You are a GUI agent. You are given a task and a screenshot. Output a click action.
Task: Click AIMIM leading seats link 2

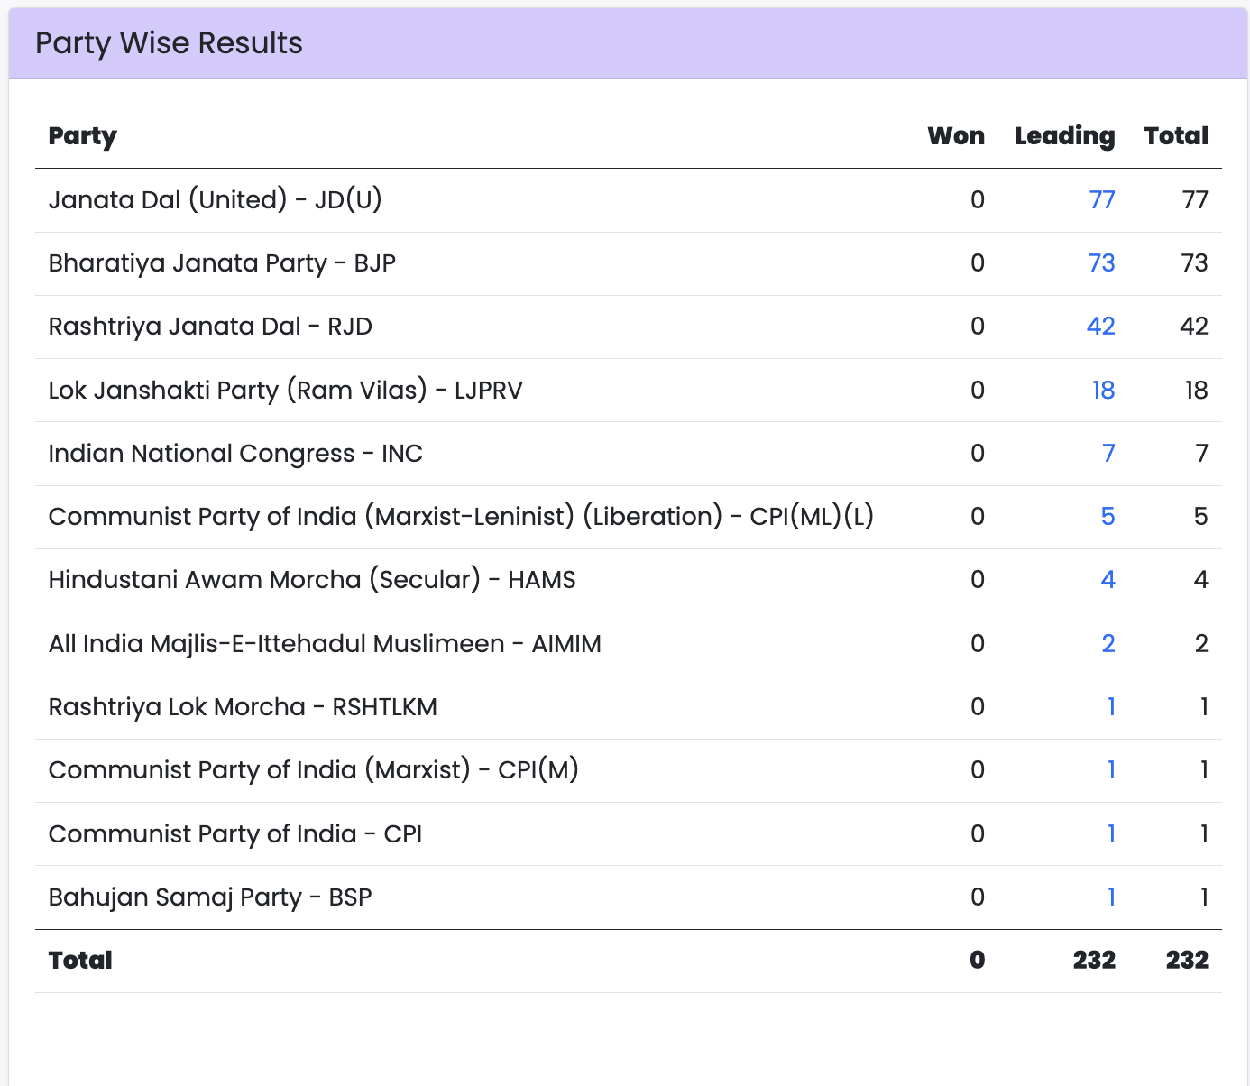coord(1108,643)
